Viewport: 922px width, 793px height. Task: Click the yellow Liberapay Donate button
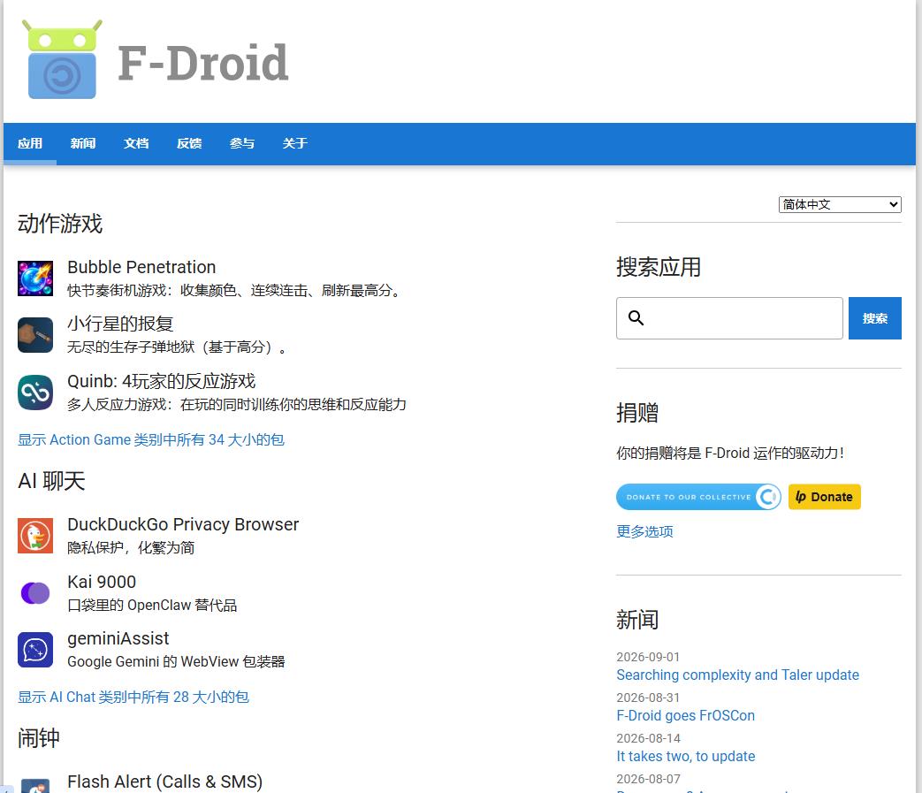click(x=825, y=497)
